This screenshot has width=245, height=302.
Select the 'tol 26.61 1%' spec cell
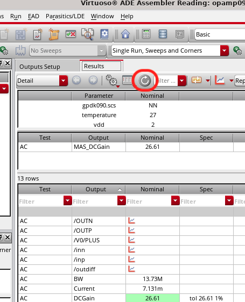206,298
